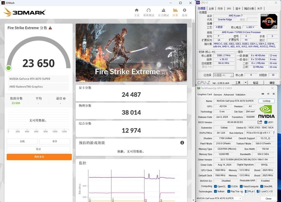This screenshot has height=202, width=281.
Task: Click the CPU-Z title bar app icon
Action: (198, 2)
